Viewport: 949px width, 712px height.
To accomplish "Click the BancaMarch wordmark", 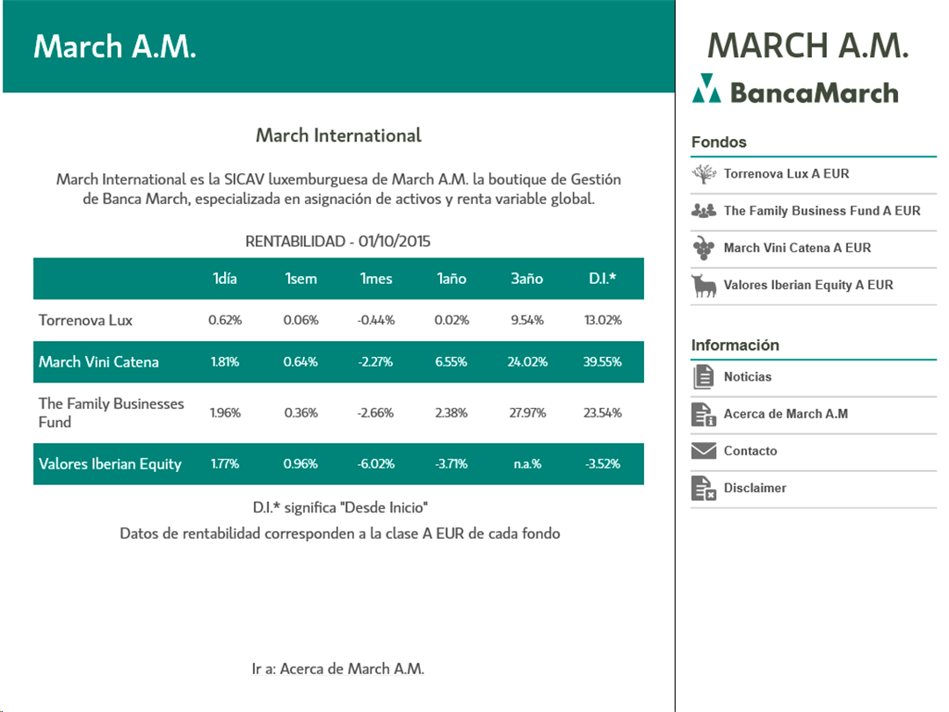I will 815,92.
